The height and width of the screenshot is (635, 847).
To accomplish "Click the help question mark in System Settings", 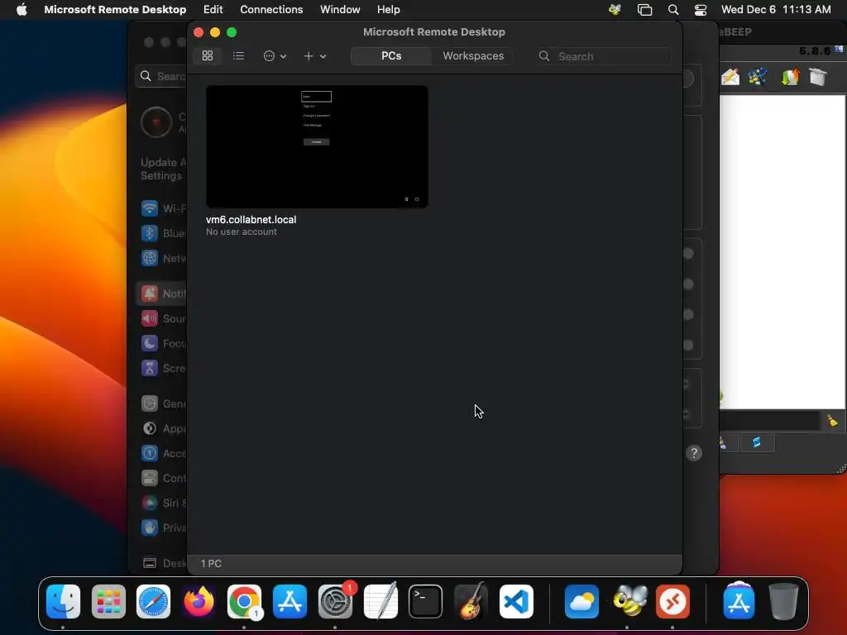I will [694, 452].
